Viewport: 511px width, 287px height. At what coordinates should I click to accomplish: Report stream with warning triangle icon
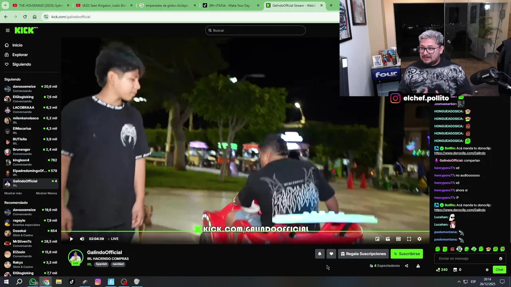pyautogui.click(x=418, y=266)
